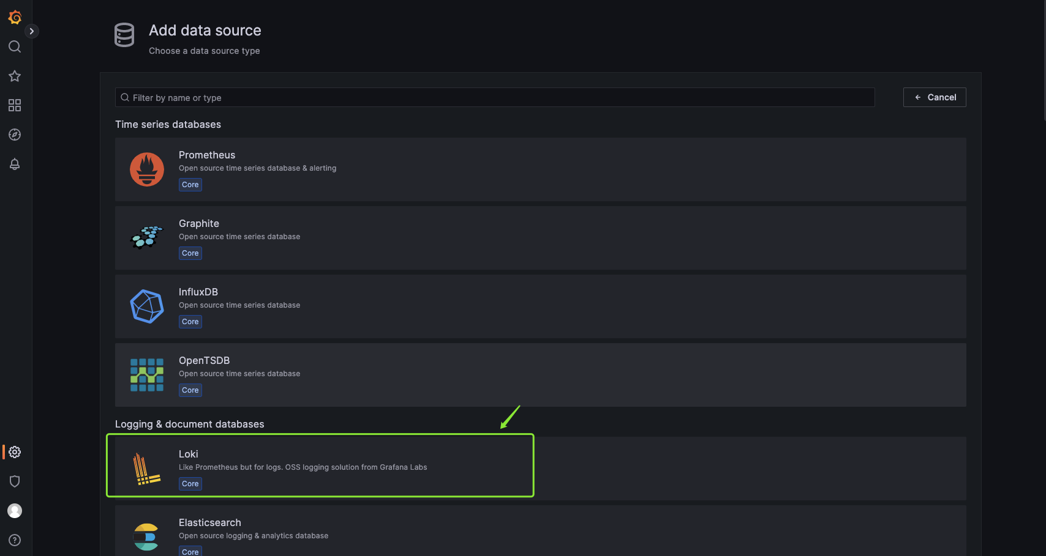Open the Server Admin shield icon
The width and height of the screenshot is (1046, 556).
point(15,481)
